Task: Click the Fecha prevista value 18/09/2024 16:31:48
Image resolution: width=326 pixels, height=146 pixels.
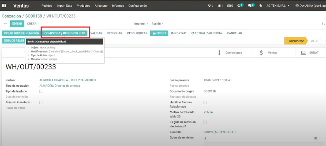Action: coord(218,80)
